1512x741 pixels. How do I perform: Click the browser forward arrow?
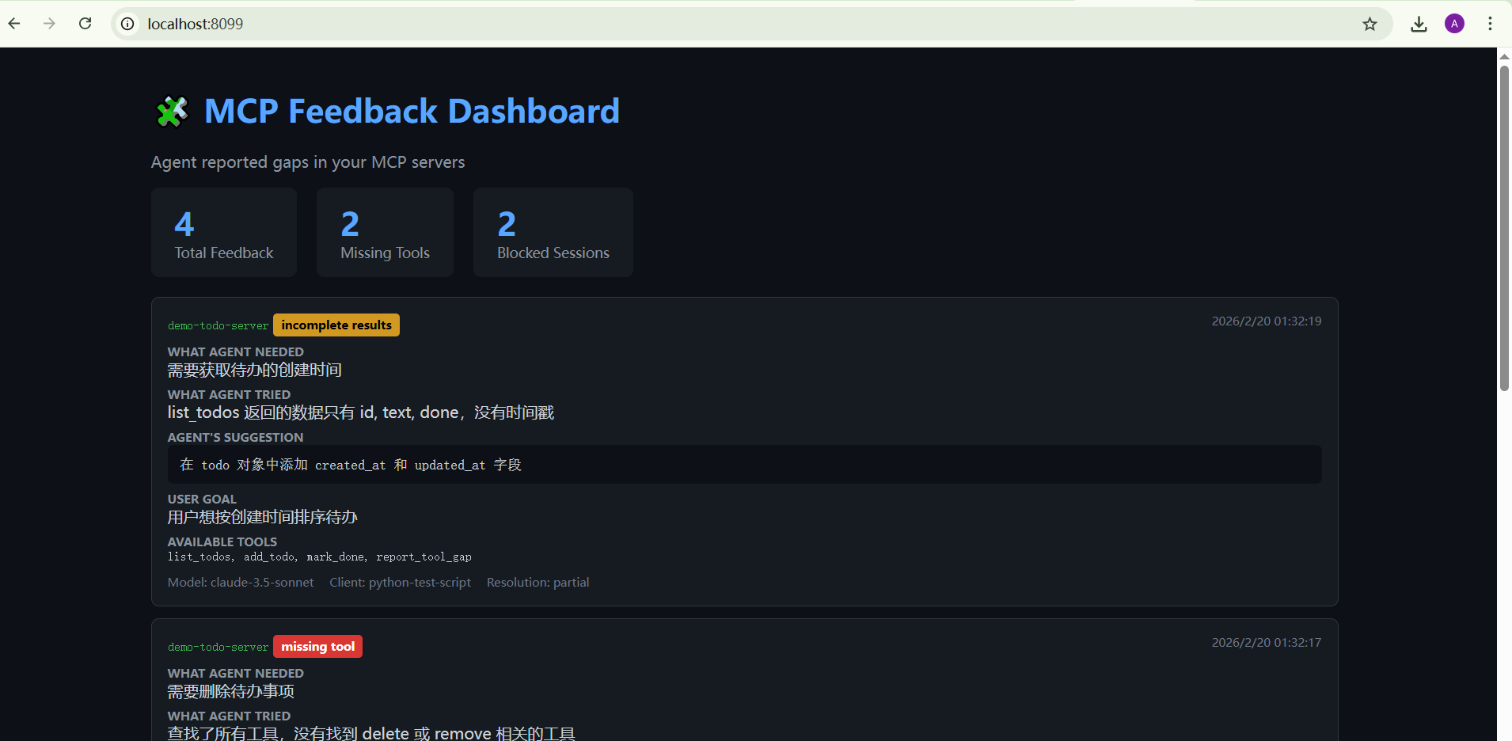coord(49,24)
